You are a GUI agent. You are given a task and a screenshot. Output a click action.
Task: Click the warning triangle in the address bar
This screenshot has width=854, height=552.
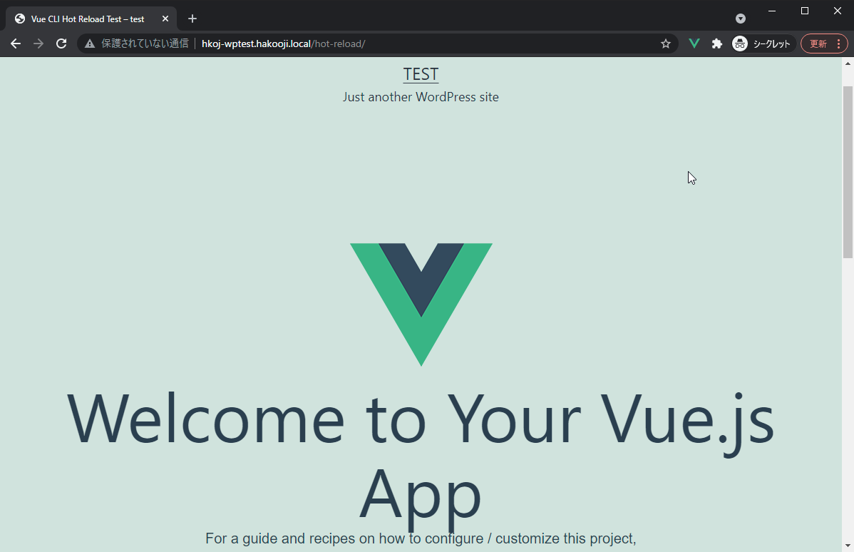89,43
